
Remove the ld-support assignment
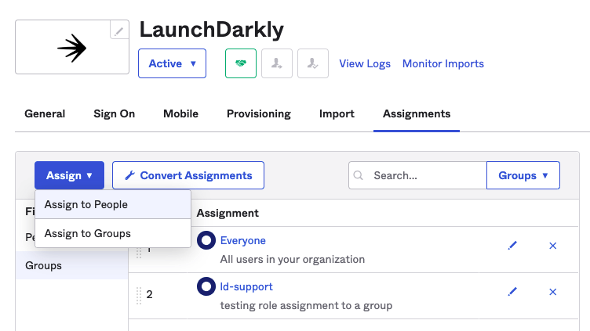(x=552, y=292)
